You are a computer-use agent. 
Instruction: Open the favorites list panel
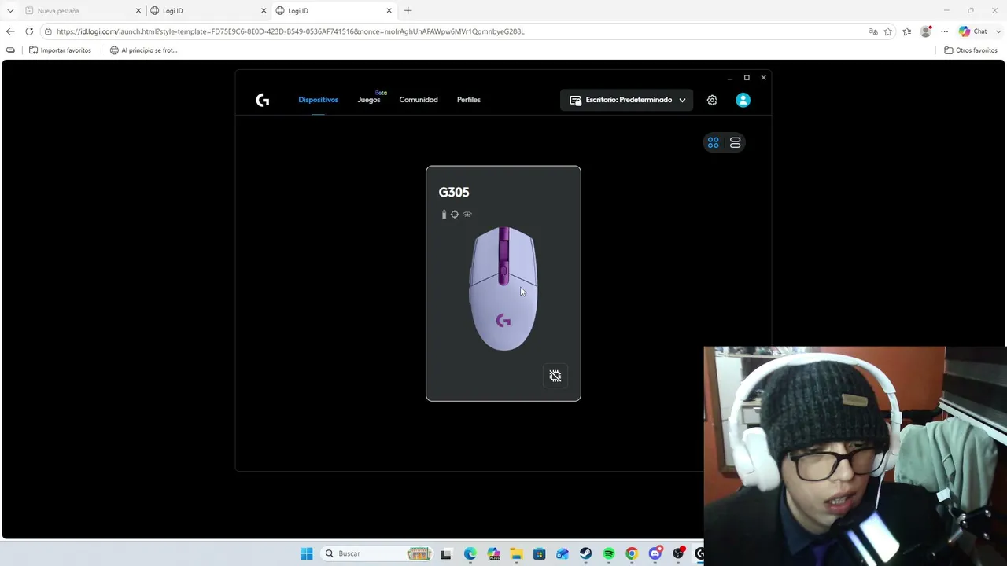click(907, 31)
